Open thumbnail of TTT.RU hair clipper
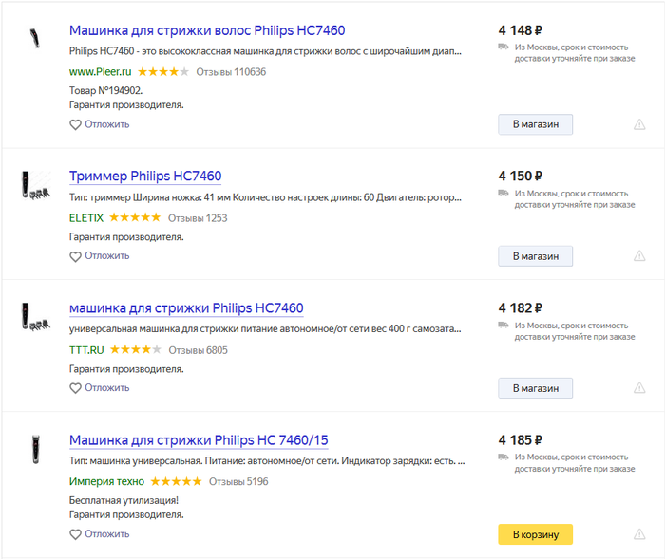The width and height of the screenshot is (665, 559). (x=35, y=315)
